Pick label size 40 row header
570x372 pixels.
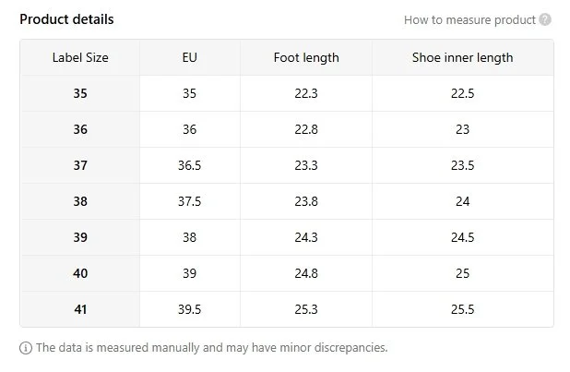[80, 273]
